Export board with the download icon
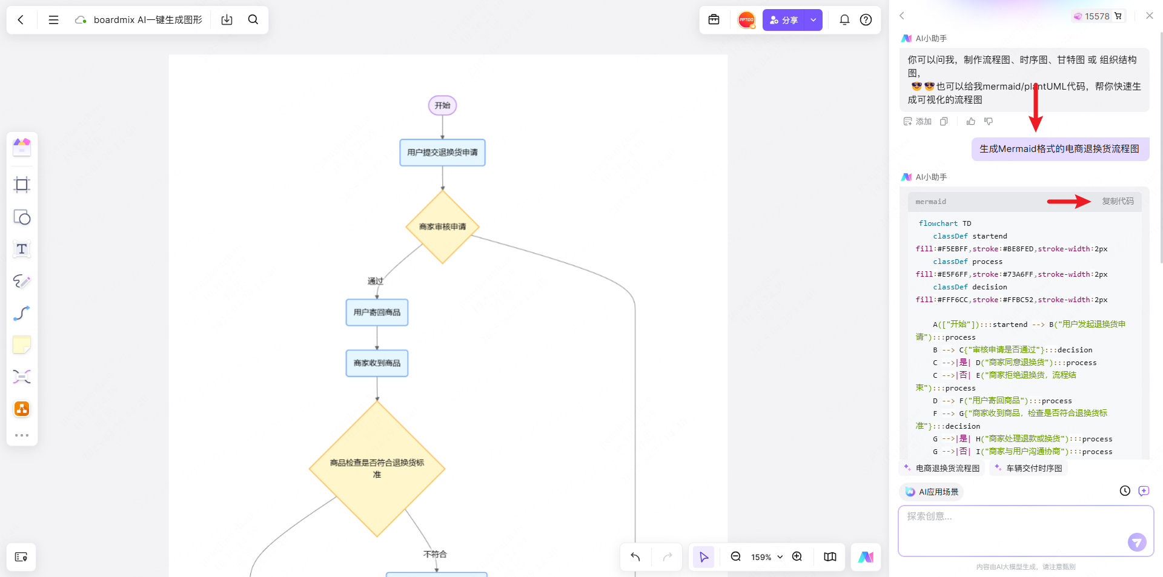The height and width of the screenshot is (577, 1163). 227,20
